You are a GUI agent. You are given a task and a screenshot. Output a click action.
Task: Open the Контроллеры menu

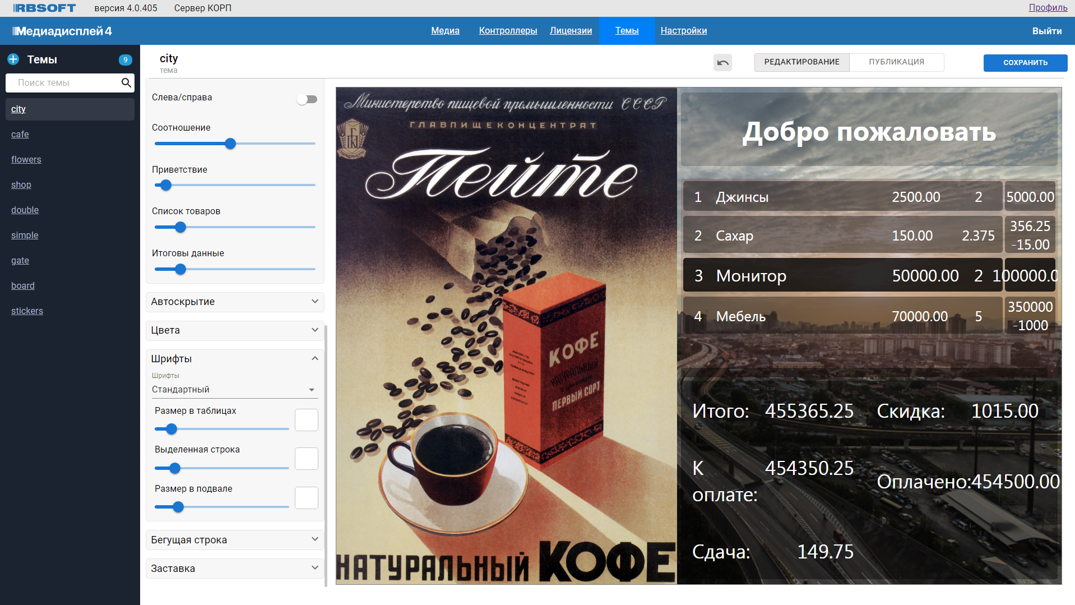point(508,31)
